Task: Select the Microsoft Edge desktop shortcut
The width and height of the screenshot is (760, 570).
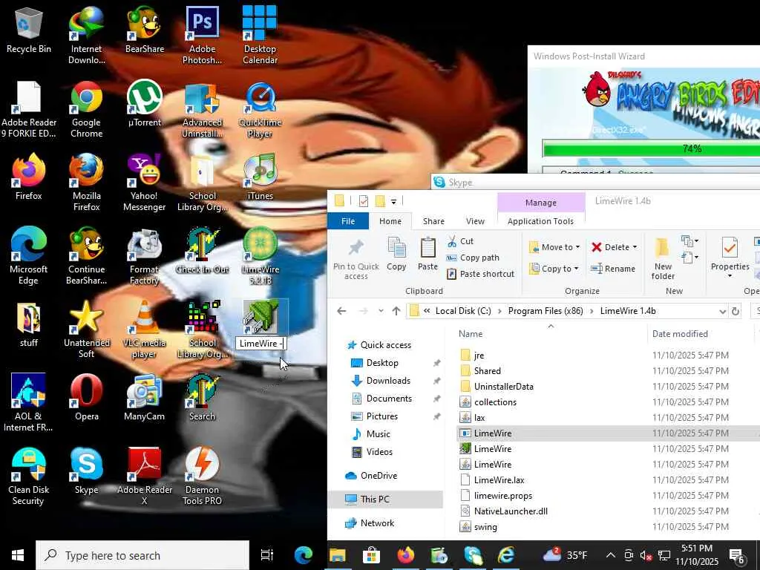Action: [x=29, y=256]
